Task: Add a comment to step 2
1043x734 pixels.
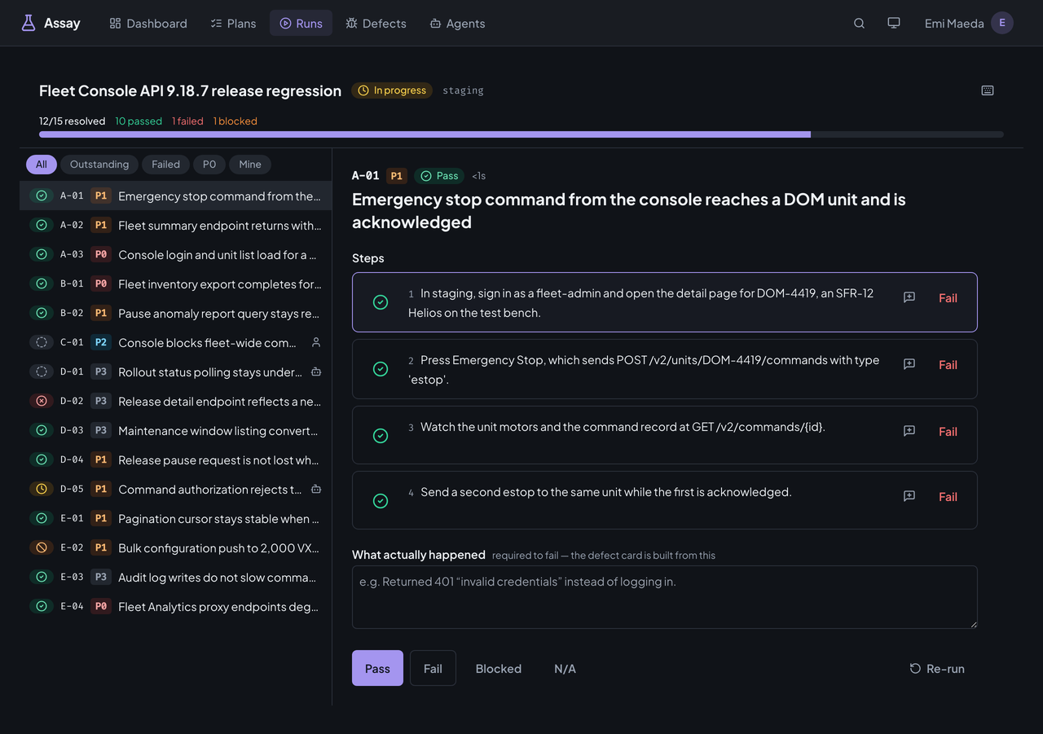Action: click(x=909, y=365)
